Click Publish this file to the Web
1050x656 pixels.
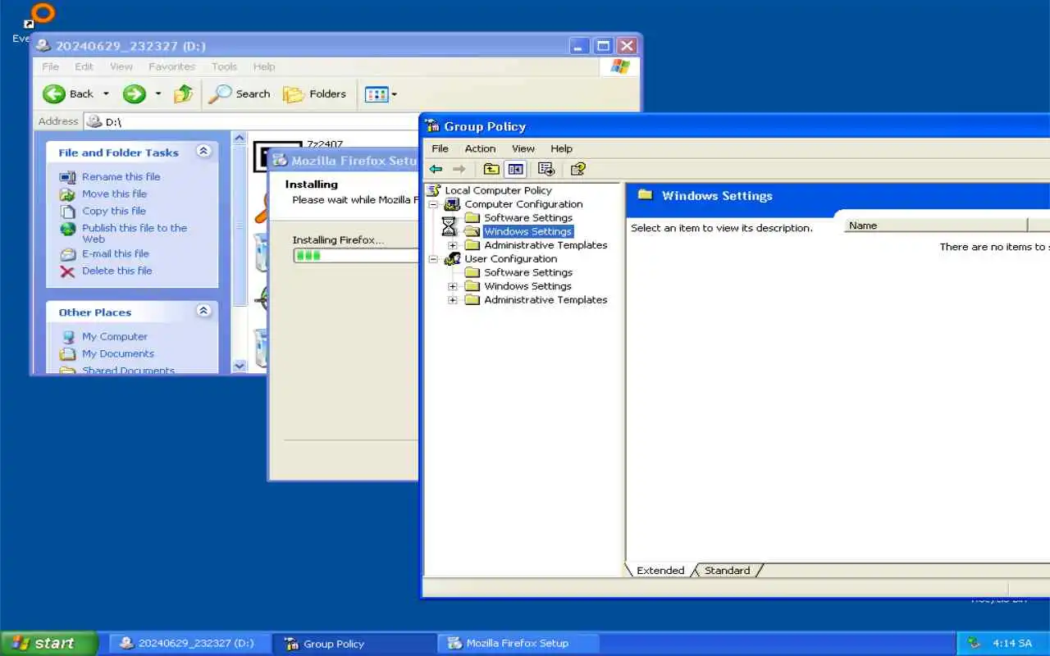[x=135, y=234]
